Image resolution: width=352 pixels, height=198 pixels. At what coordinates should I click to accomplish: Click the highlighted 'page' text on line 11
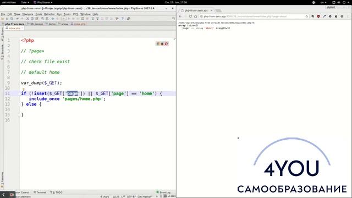tap(73, 94)
